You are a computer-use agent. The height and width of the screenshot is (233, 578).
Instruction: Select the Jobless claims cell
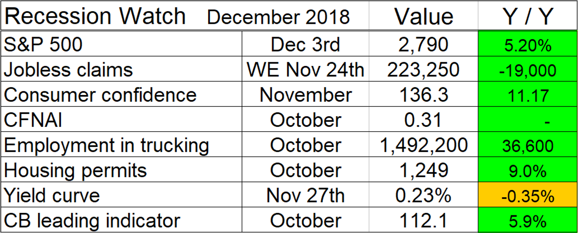(69, 70)
